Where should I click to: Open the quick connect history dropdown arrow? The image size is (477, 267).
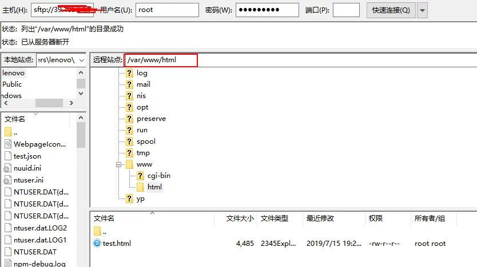coord(422,10)
